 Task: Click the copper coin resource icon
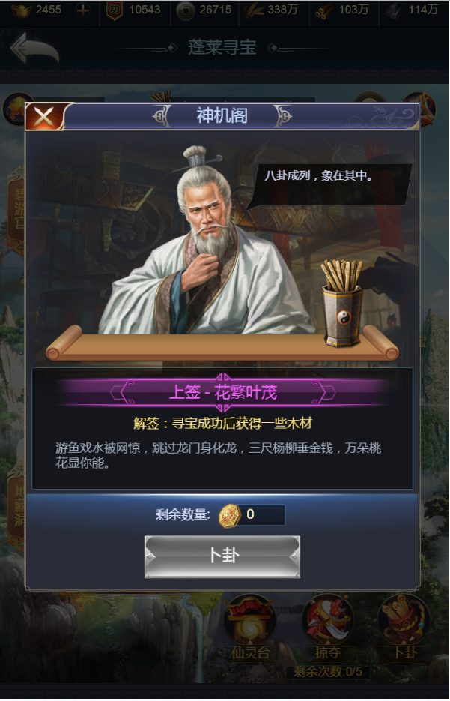[x=185, y=10]
